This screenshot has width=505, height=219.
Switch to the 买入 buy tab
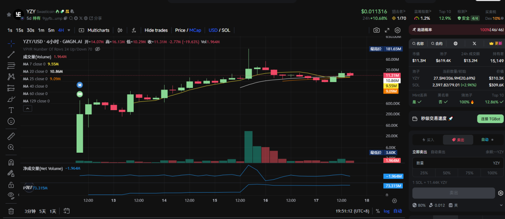pos(428,140)
